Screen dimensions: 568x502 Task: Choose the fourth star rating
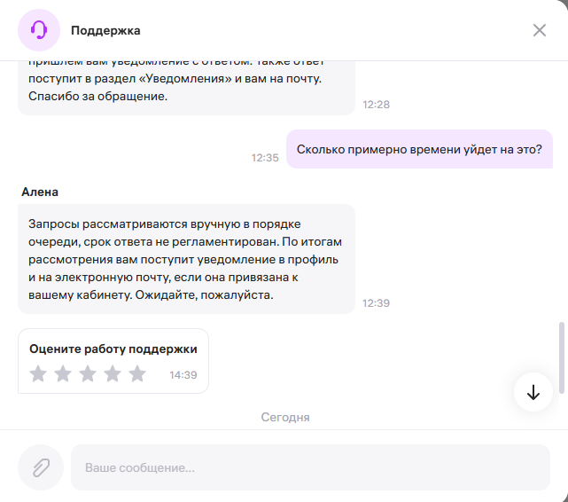coord(113,373)
